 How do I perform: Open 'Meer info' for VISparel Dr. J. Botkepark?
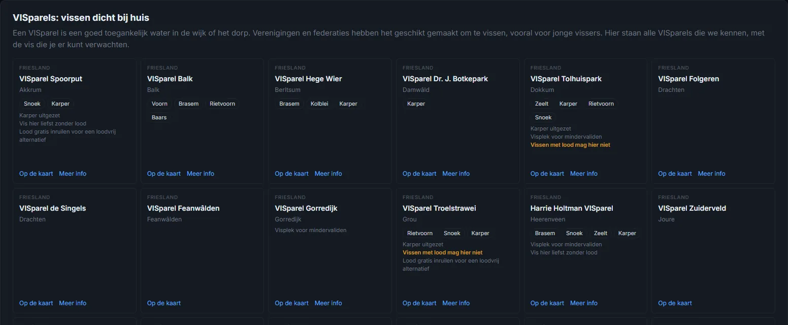456,174
